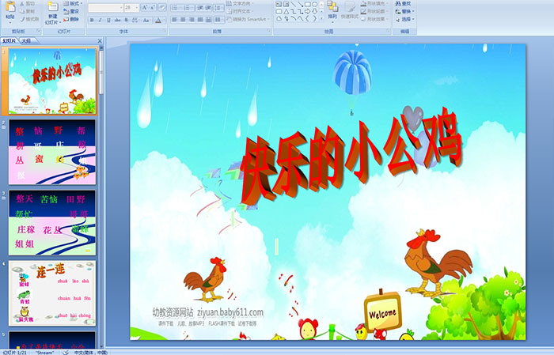Click the Cut scissors icon
Screen dimensions: 554x355
pos(23,3)
